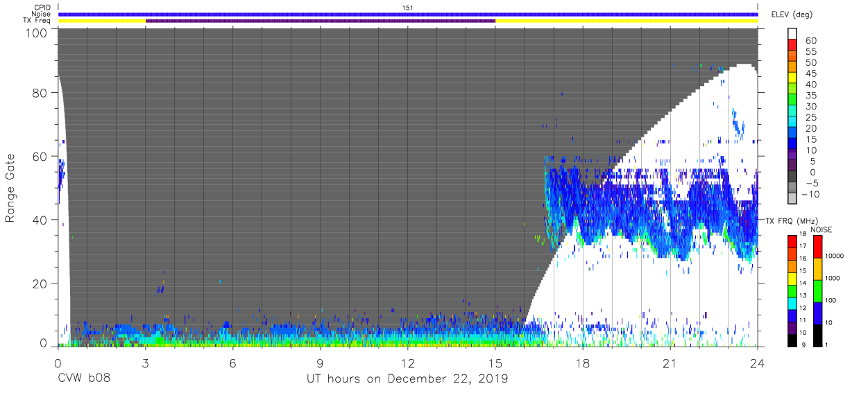The image size is (852, 393).
Task: Click the '12' hour x-axis tick label
Action: pyautogui.click(x=408, y=363)
